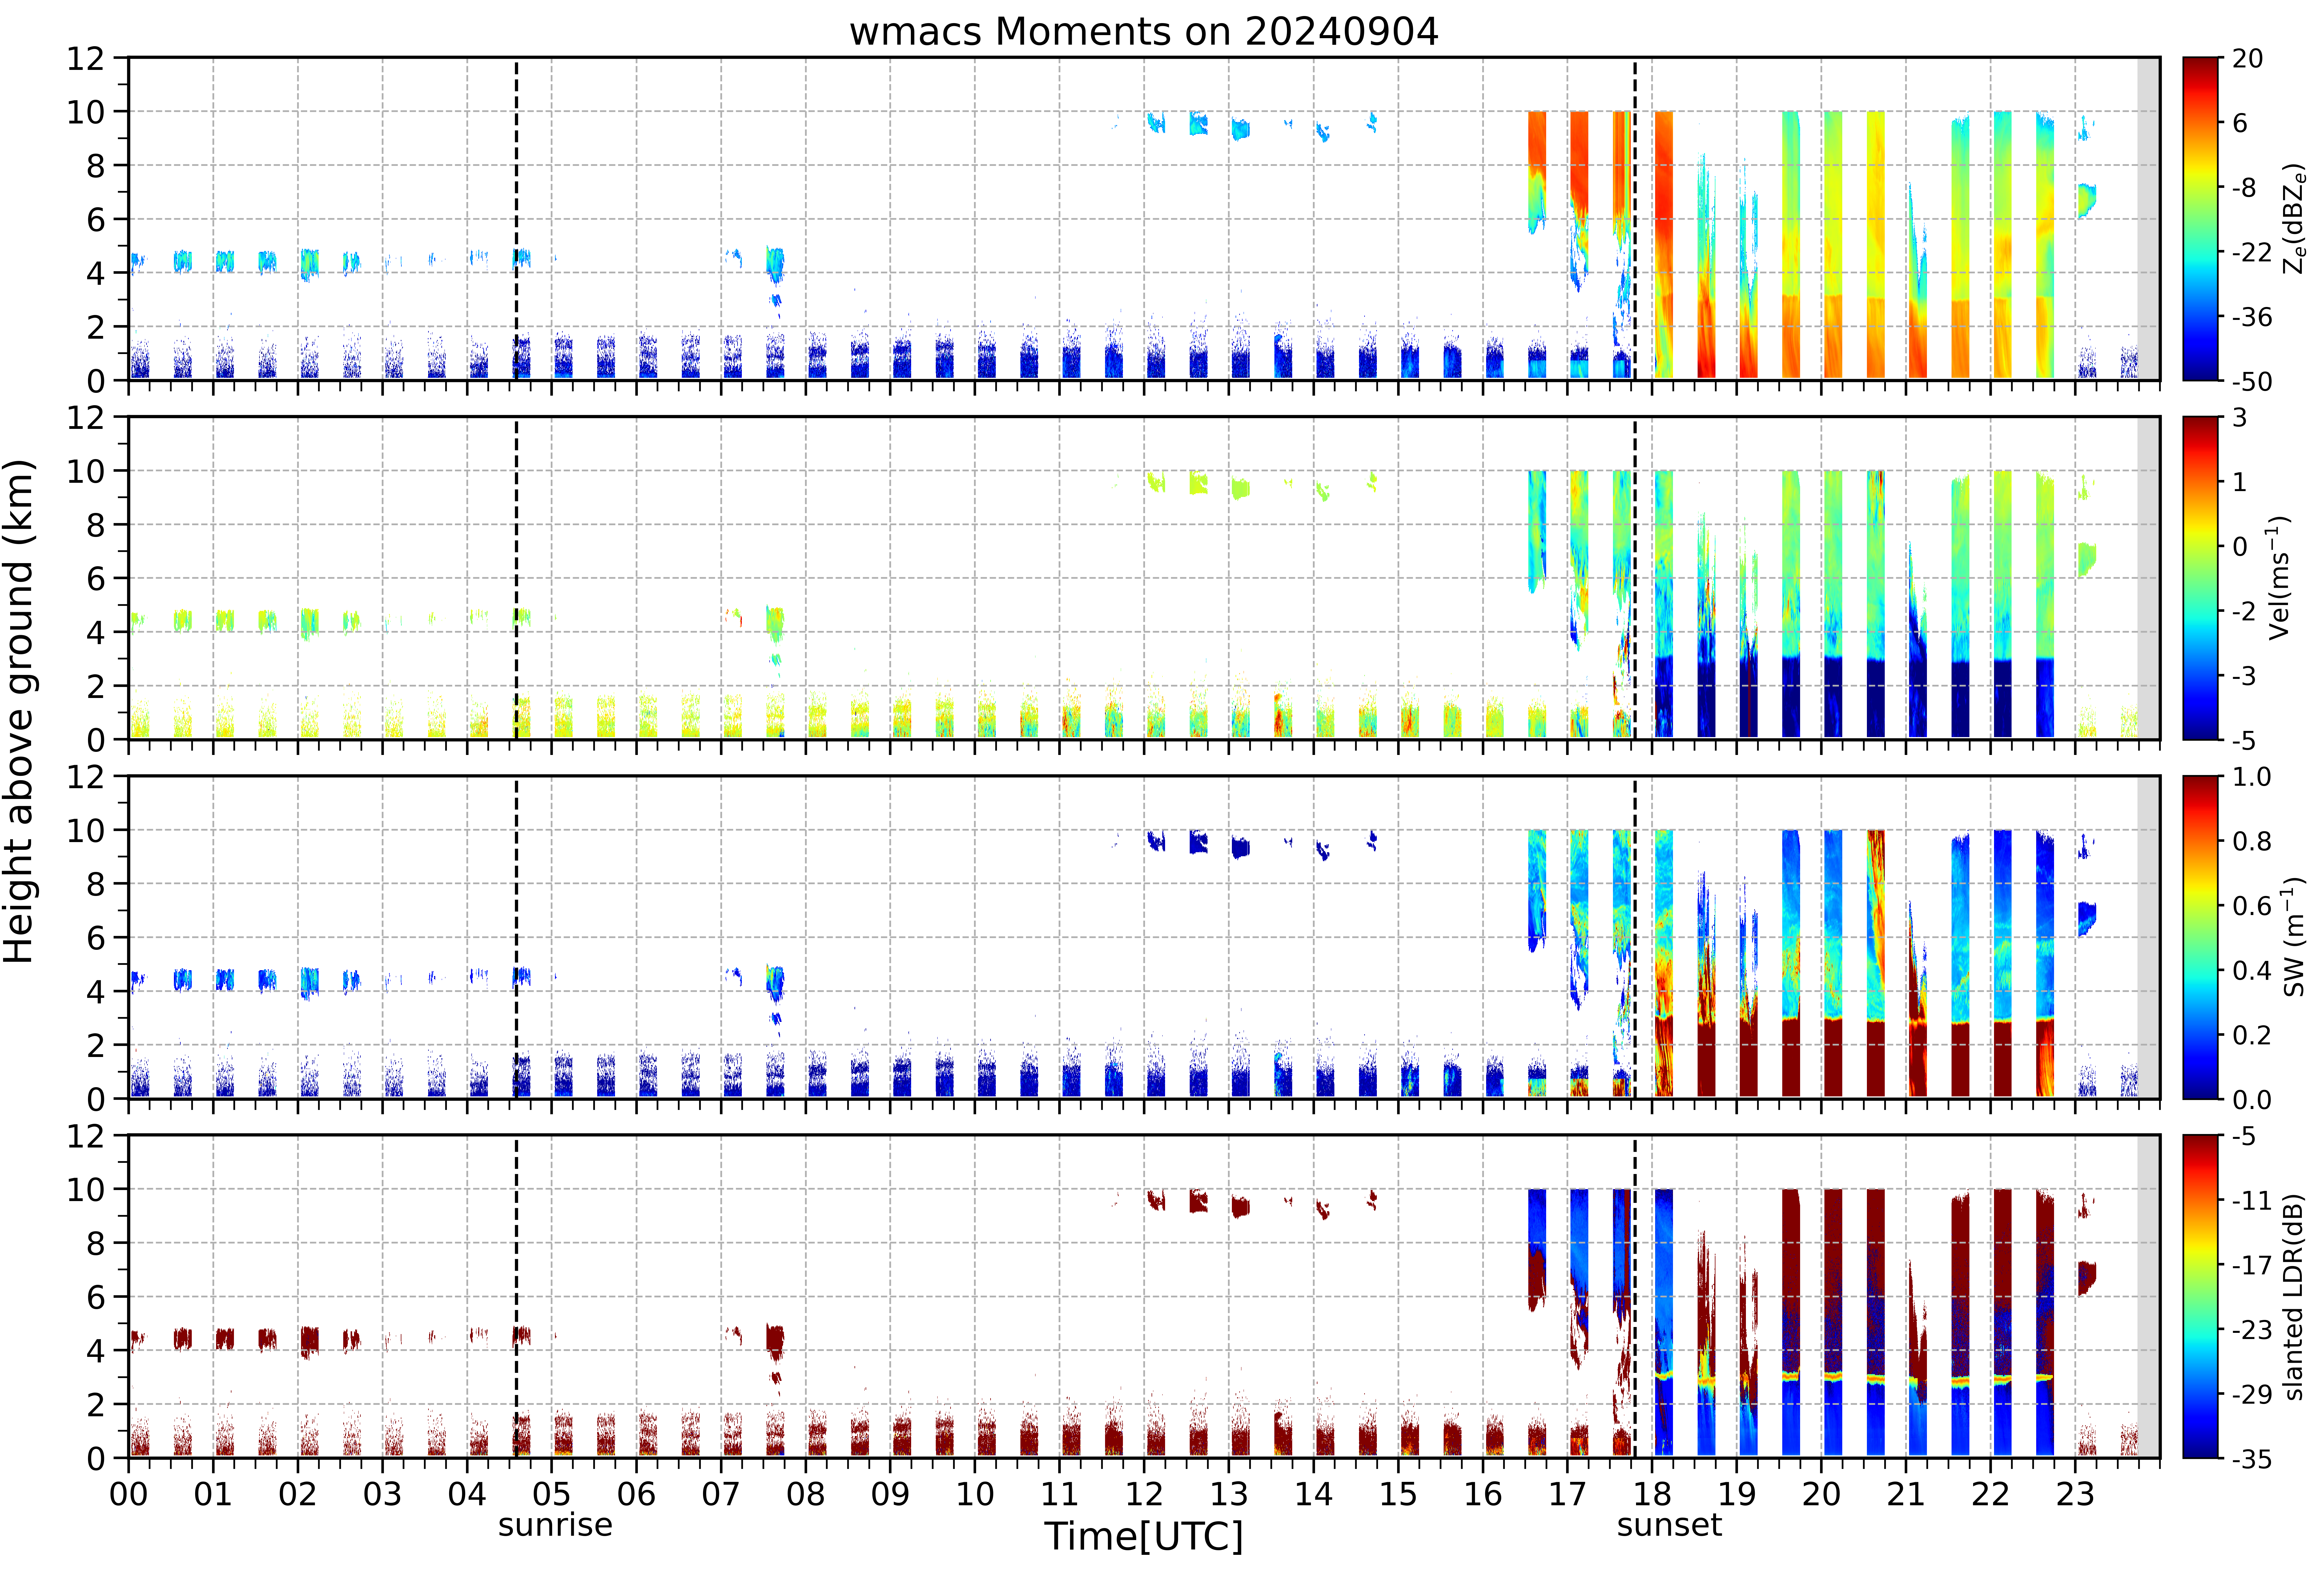This screenshot has width=2324, height=1573.
Task: Click the dashed sunrise line in the reflectivity panel
Action: point(516,219)
